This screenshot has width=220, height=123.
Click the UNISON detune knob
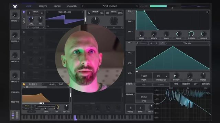click(x=95, y=21)
